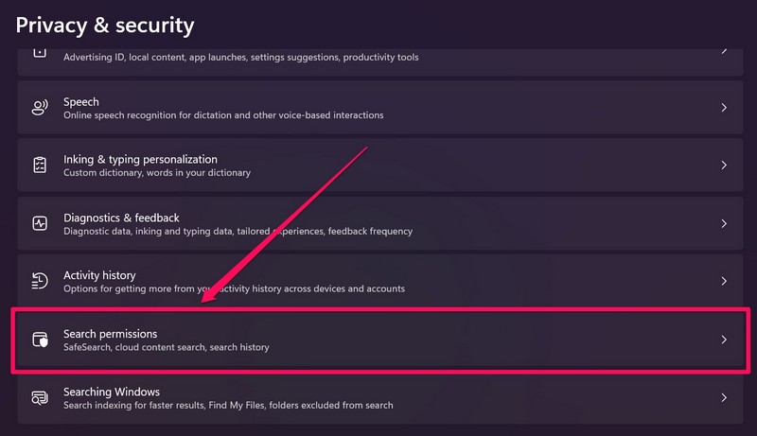
Task: Click the Activity history clock icon
Action: [x=40, y=281]
